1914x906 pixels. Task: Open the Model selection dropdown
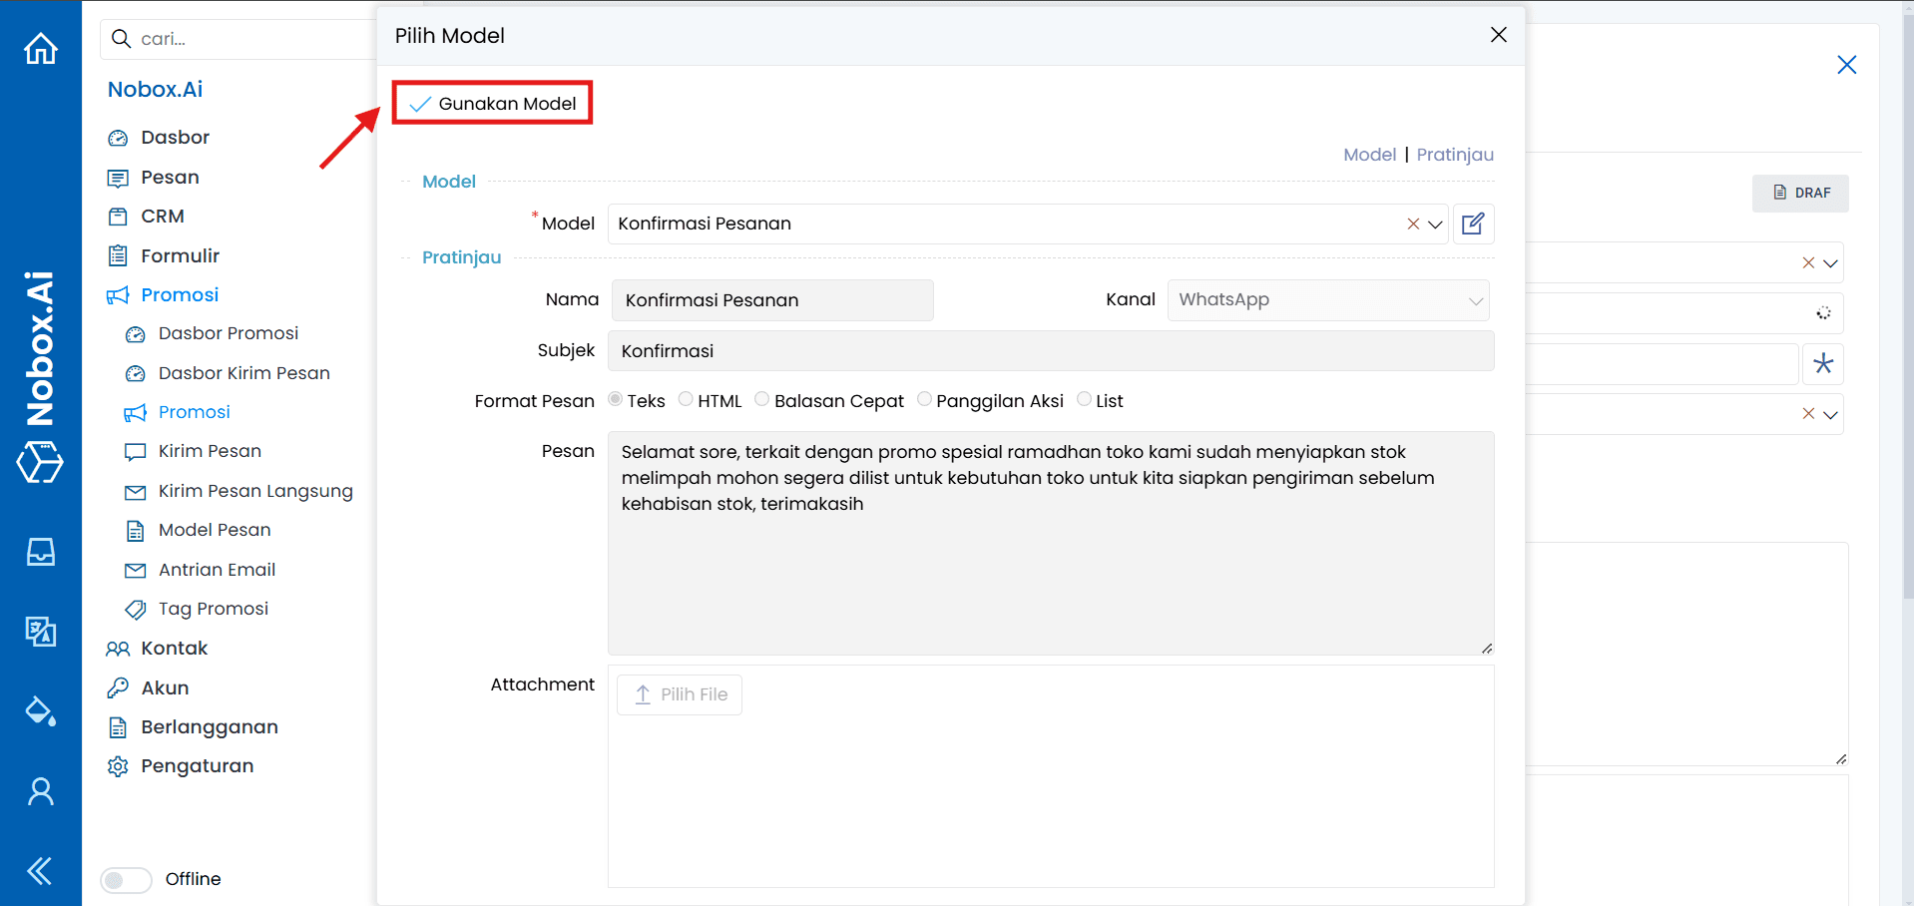pos(1436,224)
